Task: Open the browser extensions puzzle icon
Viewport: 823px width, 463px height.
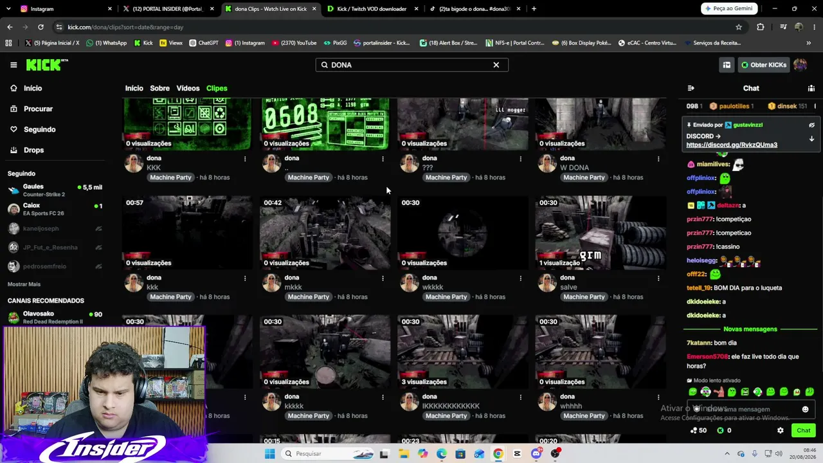Action: (x=761, y=27)
